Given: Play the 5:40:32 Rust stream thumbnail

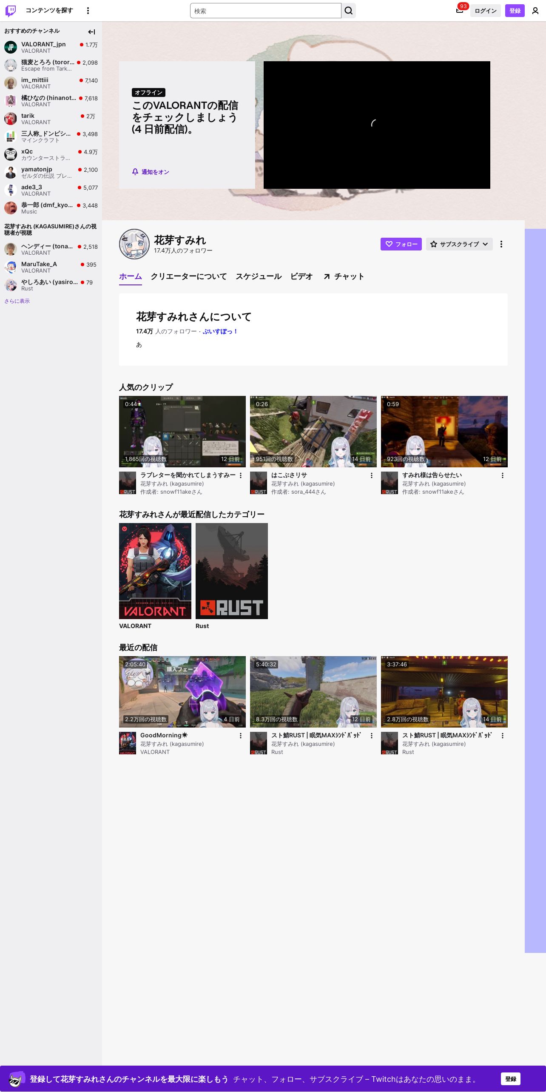Looking at the screenshot, I should [313, 692].
